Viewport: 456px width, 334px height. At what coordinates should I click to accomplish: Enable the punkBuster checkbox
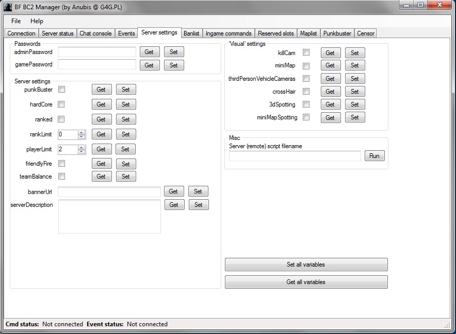coord(61,90)
